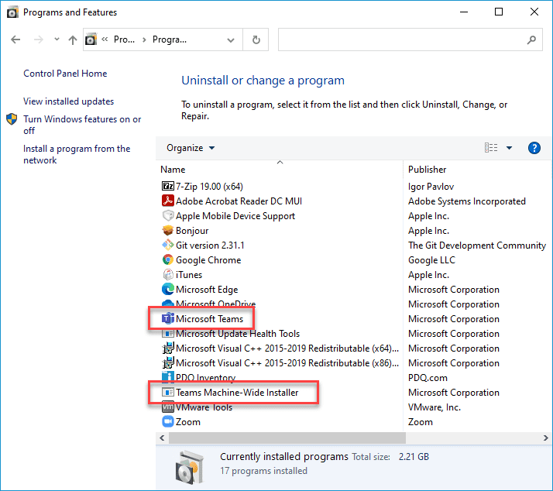This screenshot has height=491, width=553.
Task: Click the VMware Tools icon
Action: point(168,407)
